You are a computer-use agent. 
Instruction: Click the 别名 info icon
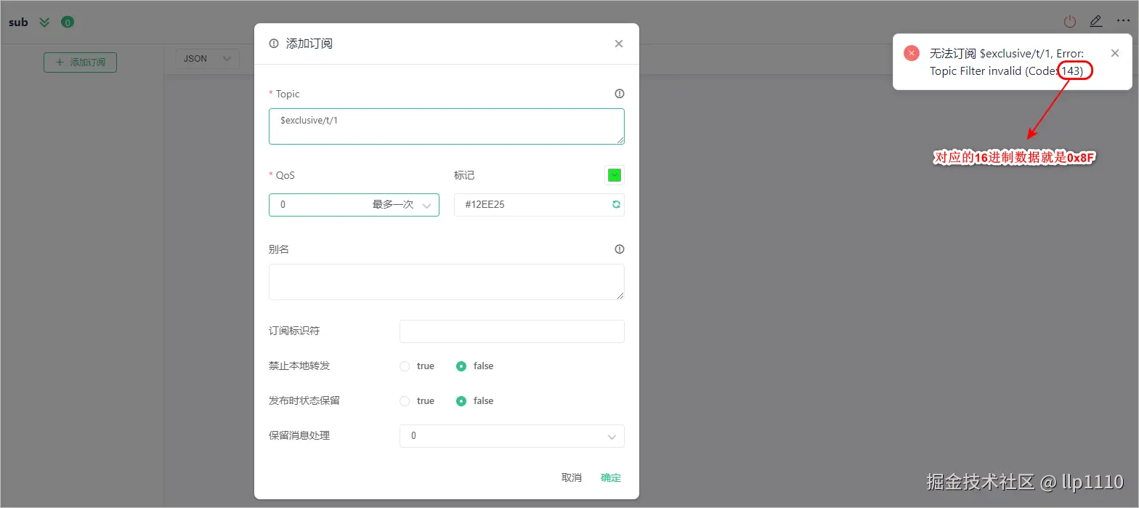620,249
